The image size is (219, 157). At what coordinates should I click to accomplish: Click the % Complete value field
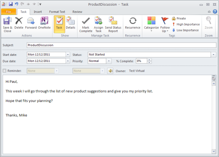point(142,61)
